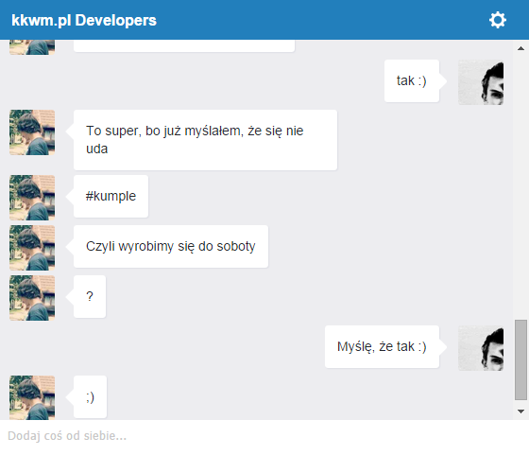Click the avatar beside 'To super, bo już myślałem' message
Image resolution: width=529 pixels, height=473 pixels.
32,132
